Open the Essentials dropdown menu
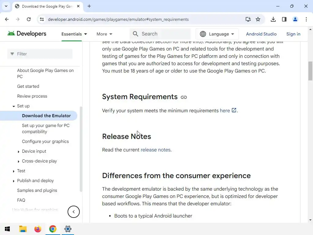Screen dimensions: 313x235 tap(74, 34)
